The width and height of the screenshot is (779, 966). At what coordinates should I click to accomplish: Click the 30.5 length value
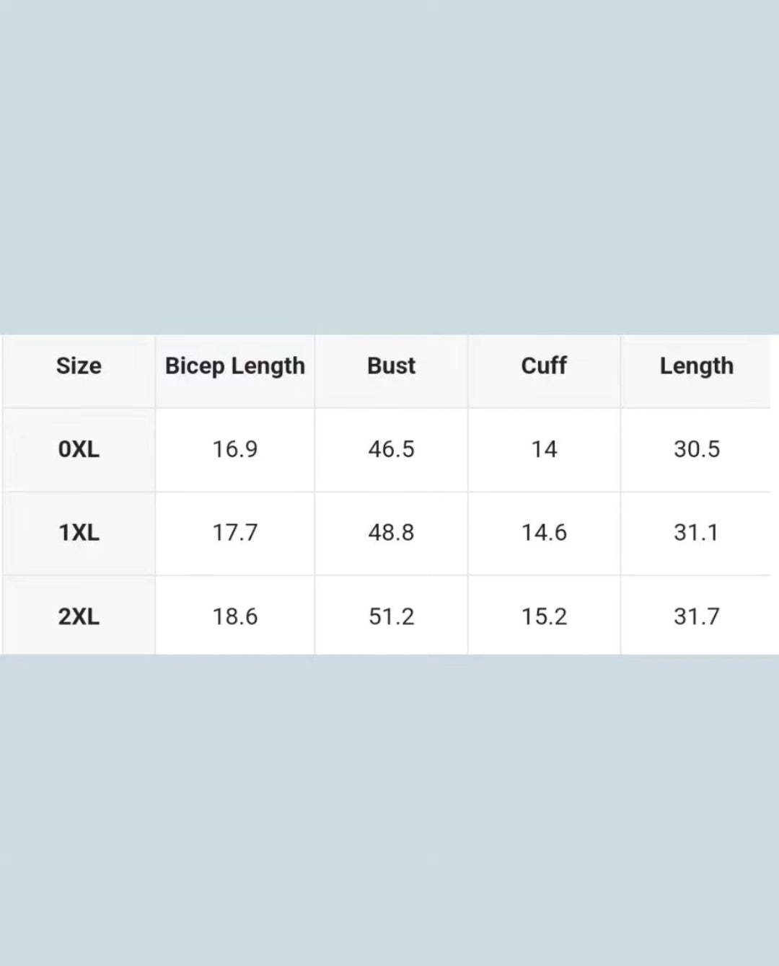click(x=696, y=450)
